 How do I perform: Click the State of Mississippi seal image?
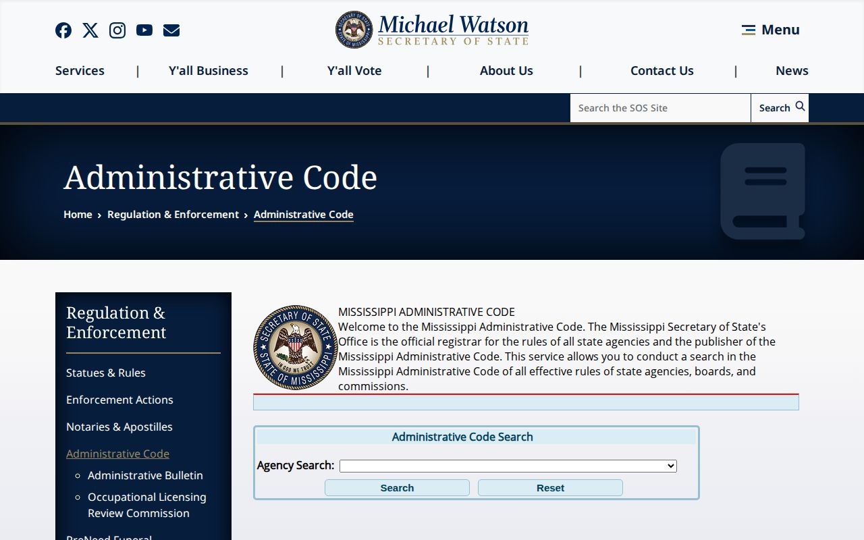click(295, 347)
